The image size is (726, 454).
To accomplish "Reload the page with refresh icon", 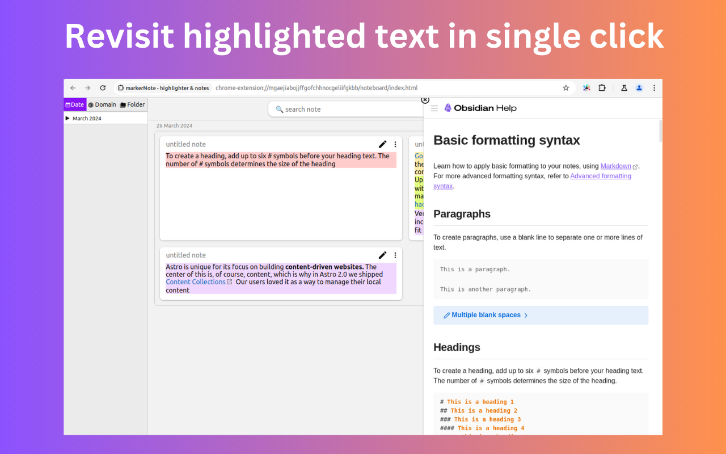I will coord(103,88).
